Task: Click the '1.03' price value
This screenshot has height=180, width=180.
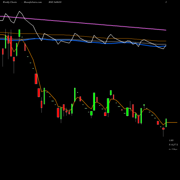Action: (x=171, y=140)
